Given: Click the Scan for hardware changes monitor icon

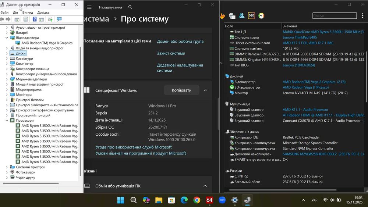Looking at the screenshot, I should point(59,19).
